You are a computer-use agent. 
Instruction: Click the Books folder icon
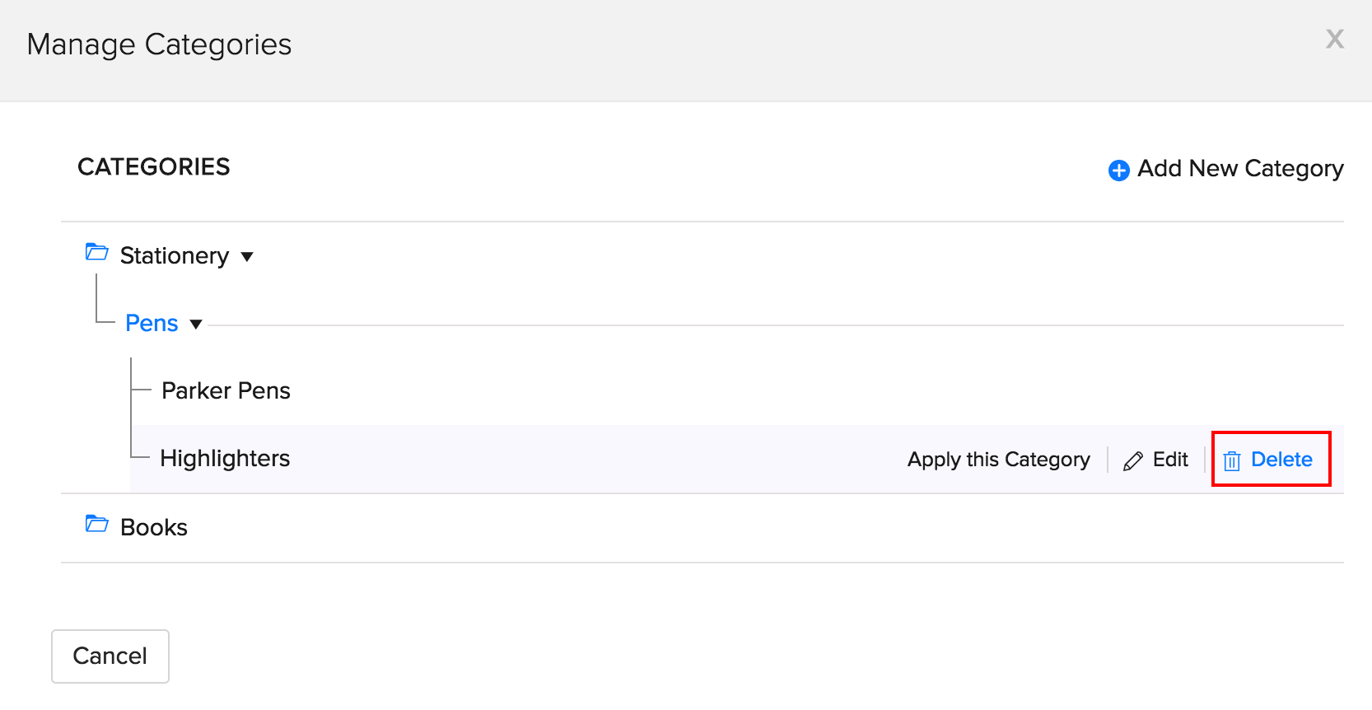point(97,524)
